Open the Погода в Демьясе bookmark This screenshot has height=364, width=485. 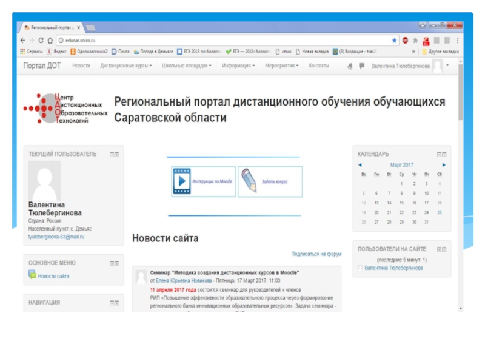153,52
